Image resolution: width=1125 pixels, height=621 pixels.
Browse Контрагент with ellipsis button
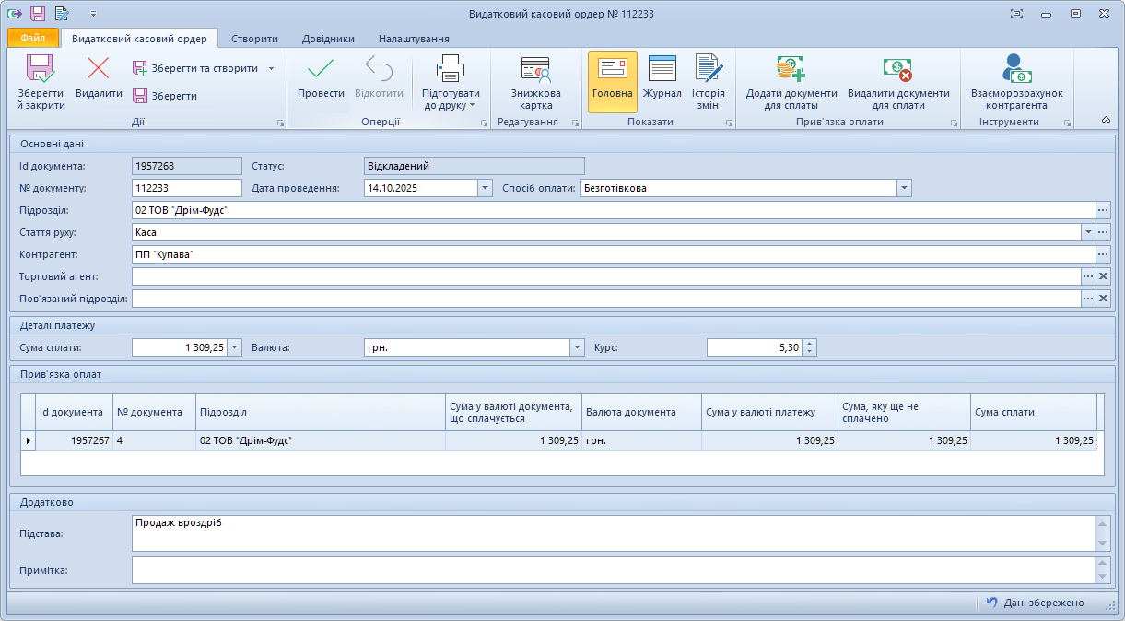click(x=1103, y=254)
